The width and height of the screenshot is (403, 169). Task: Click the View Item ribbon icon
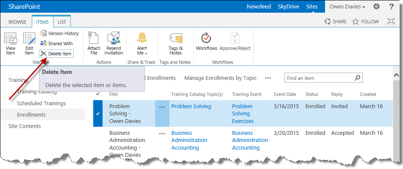[11, 44]
